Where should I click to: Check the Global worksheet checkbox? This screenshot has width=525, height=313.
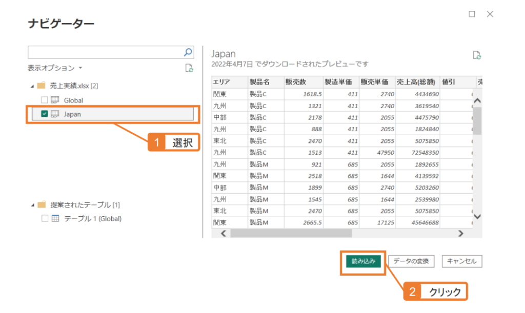click(44, 100)
